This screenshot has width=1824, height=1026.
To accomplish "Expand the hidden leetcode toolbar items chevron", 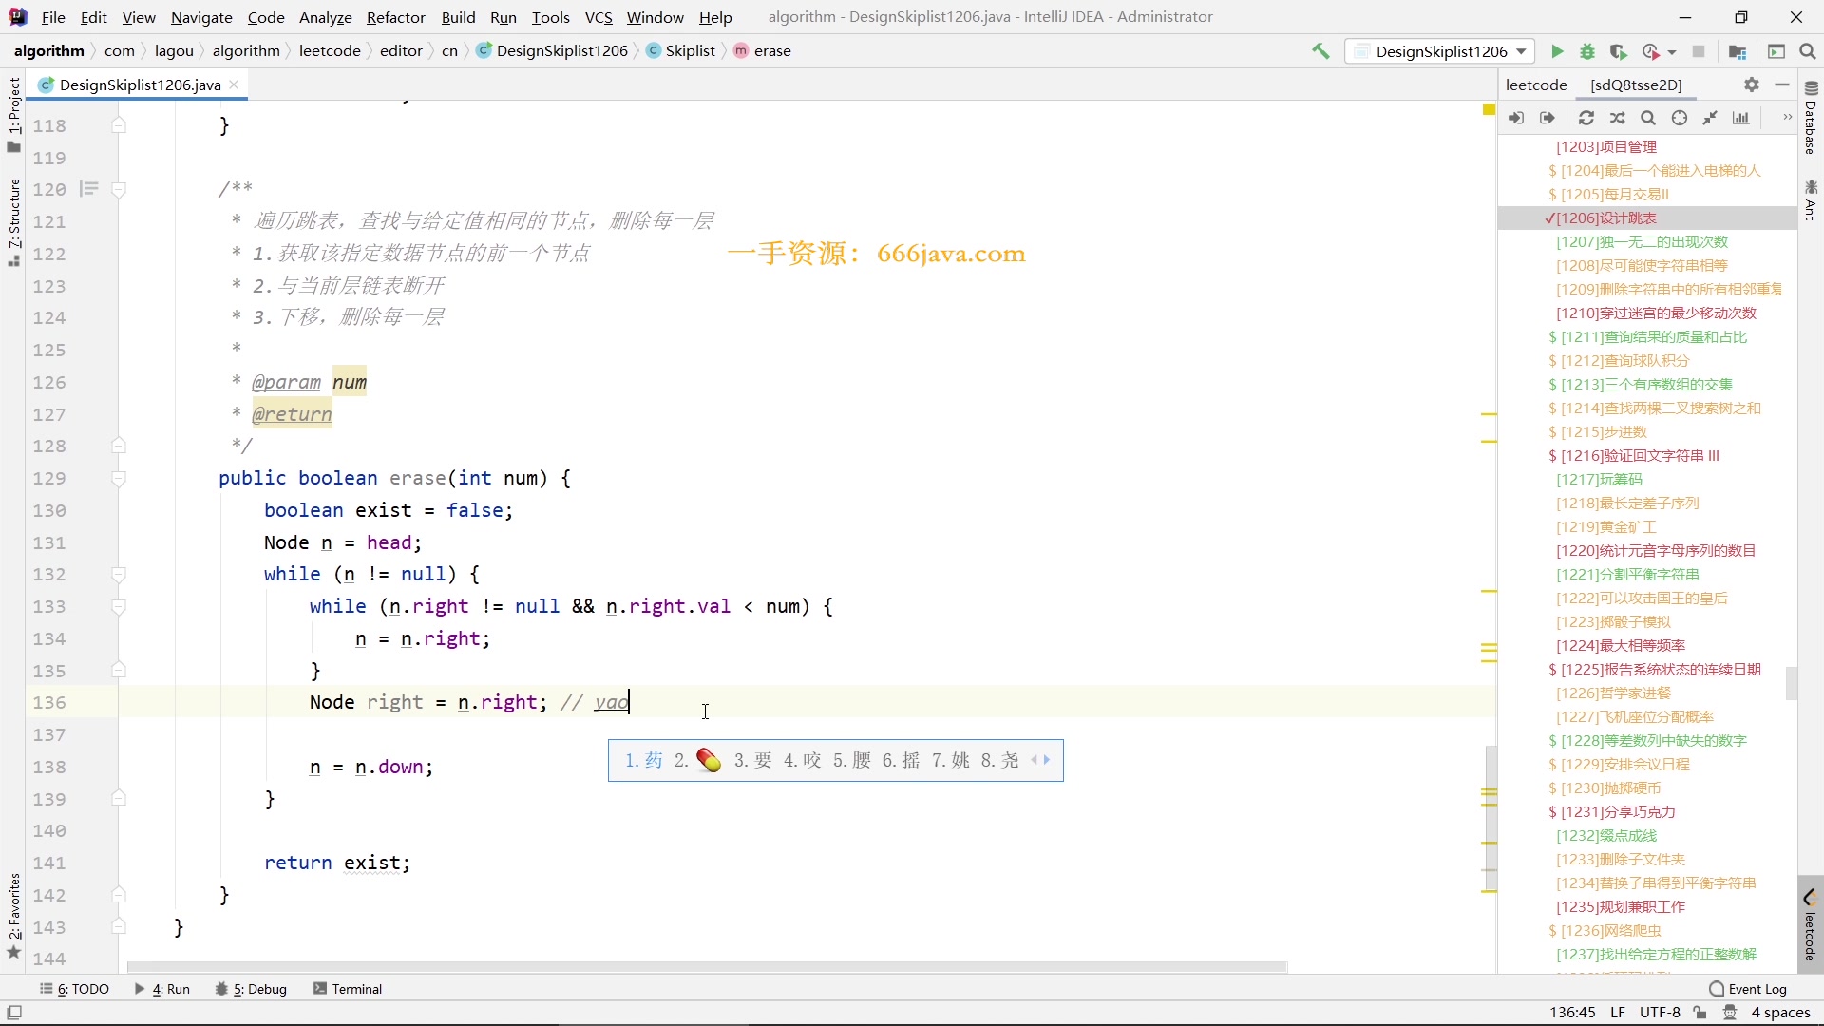I will 1787,118.
